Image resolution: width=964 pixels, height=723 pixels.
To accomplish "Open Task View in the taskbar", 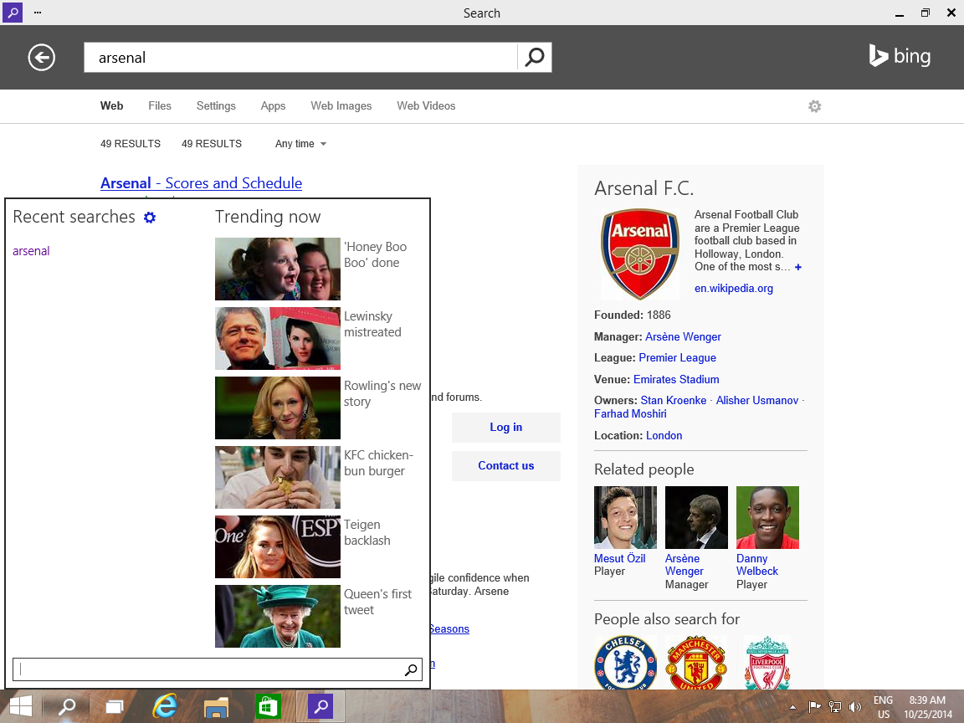I will [x=115, y=707].
